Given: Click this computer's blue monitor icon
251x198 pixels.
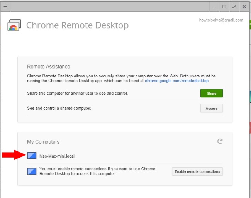Looking at the screenshot, I should pos(32,171).
